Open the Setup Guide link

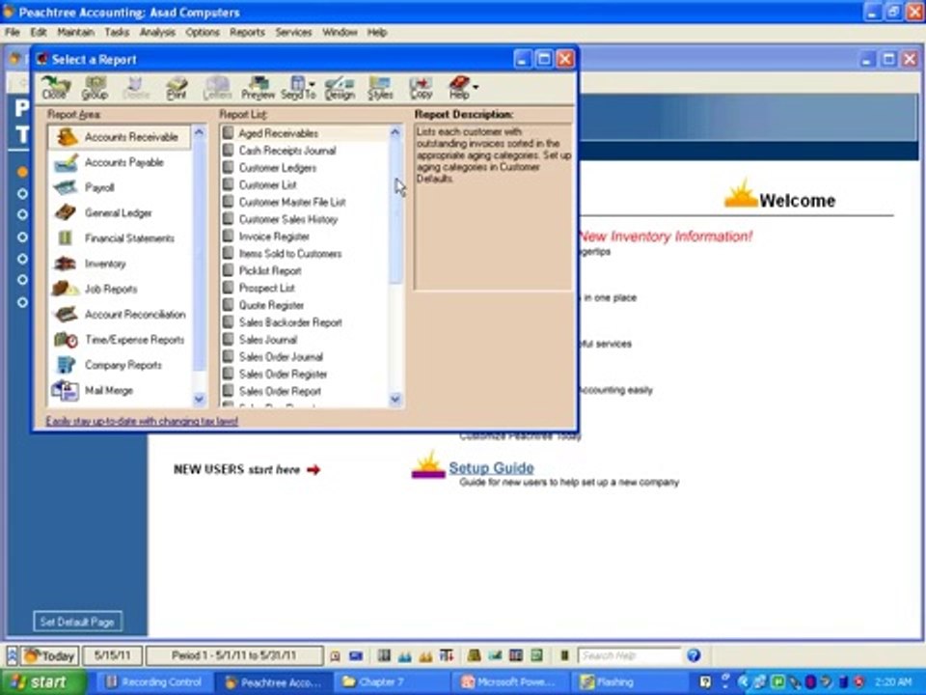point(491,468)
